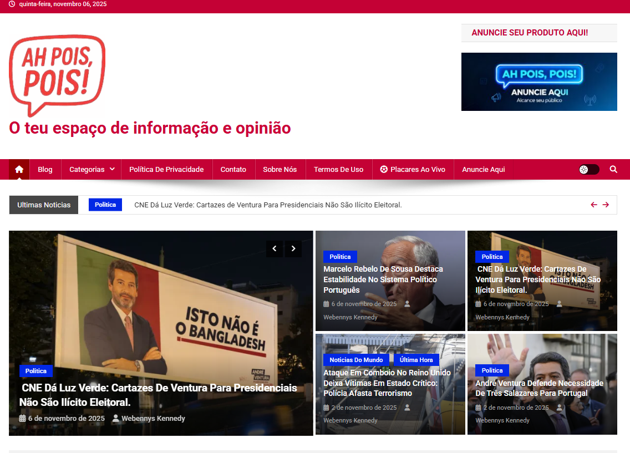This screenshot has height=453, width=630.
Task: Open Política De Privacidade page
Action: coord(166,170)
